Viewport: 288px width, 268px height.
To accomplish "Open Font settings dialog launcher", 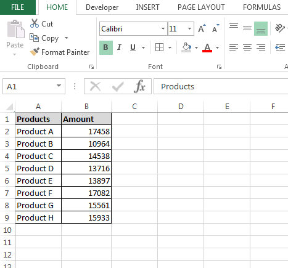I will pyautogui.click(x=219, y=67).
